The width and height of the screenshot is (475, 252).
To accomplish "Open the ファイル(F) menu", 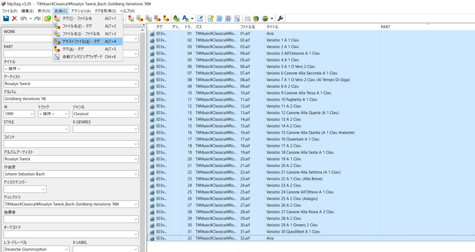I will pos(10,11).
